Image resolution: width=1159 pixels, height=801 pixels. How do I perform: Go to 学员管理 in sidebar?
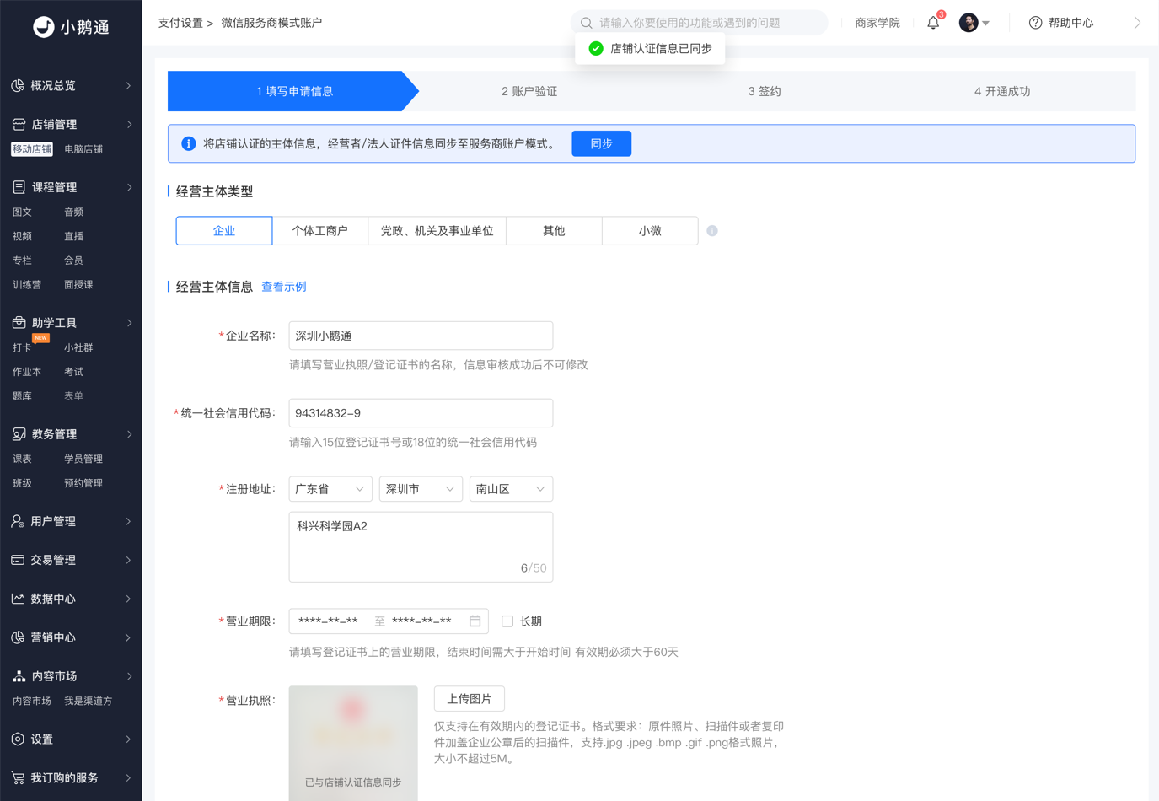click(x=83, y=459)
